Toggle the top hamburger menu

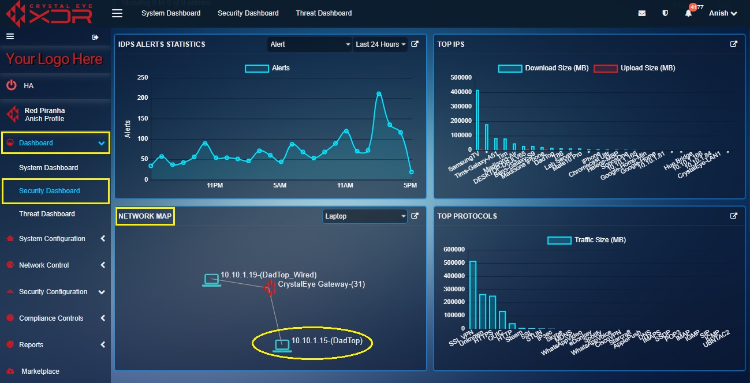click(x=117, y=13)
